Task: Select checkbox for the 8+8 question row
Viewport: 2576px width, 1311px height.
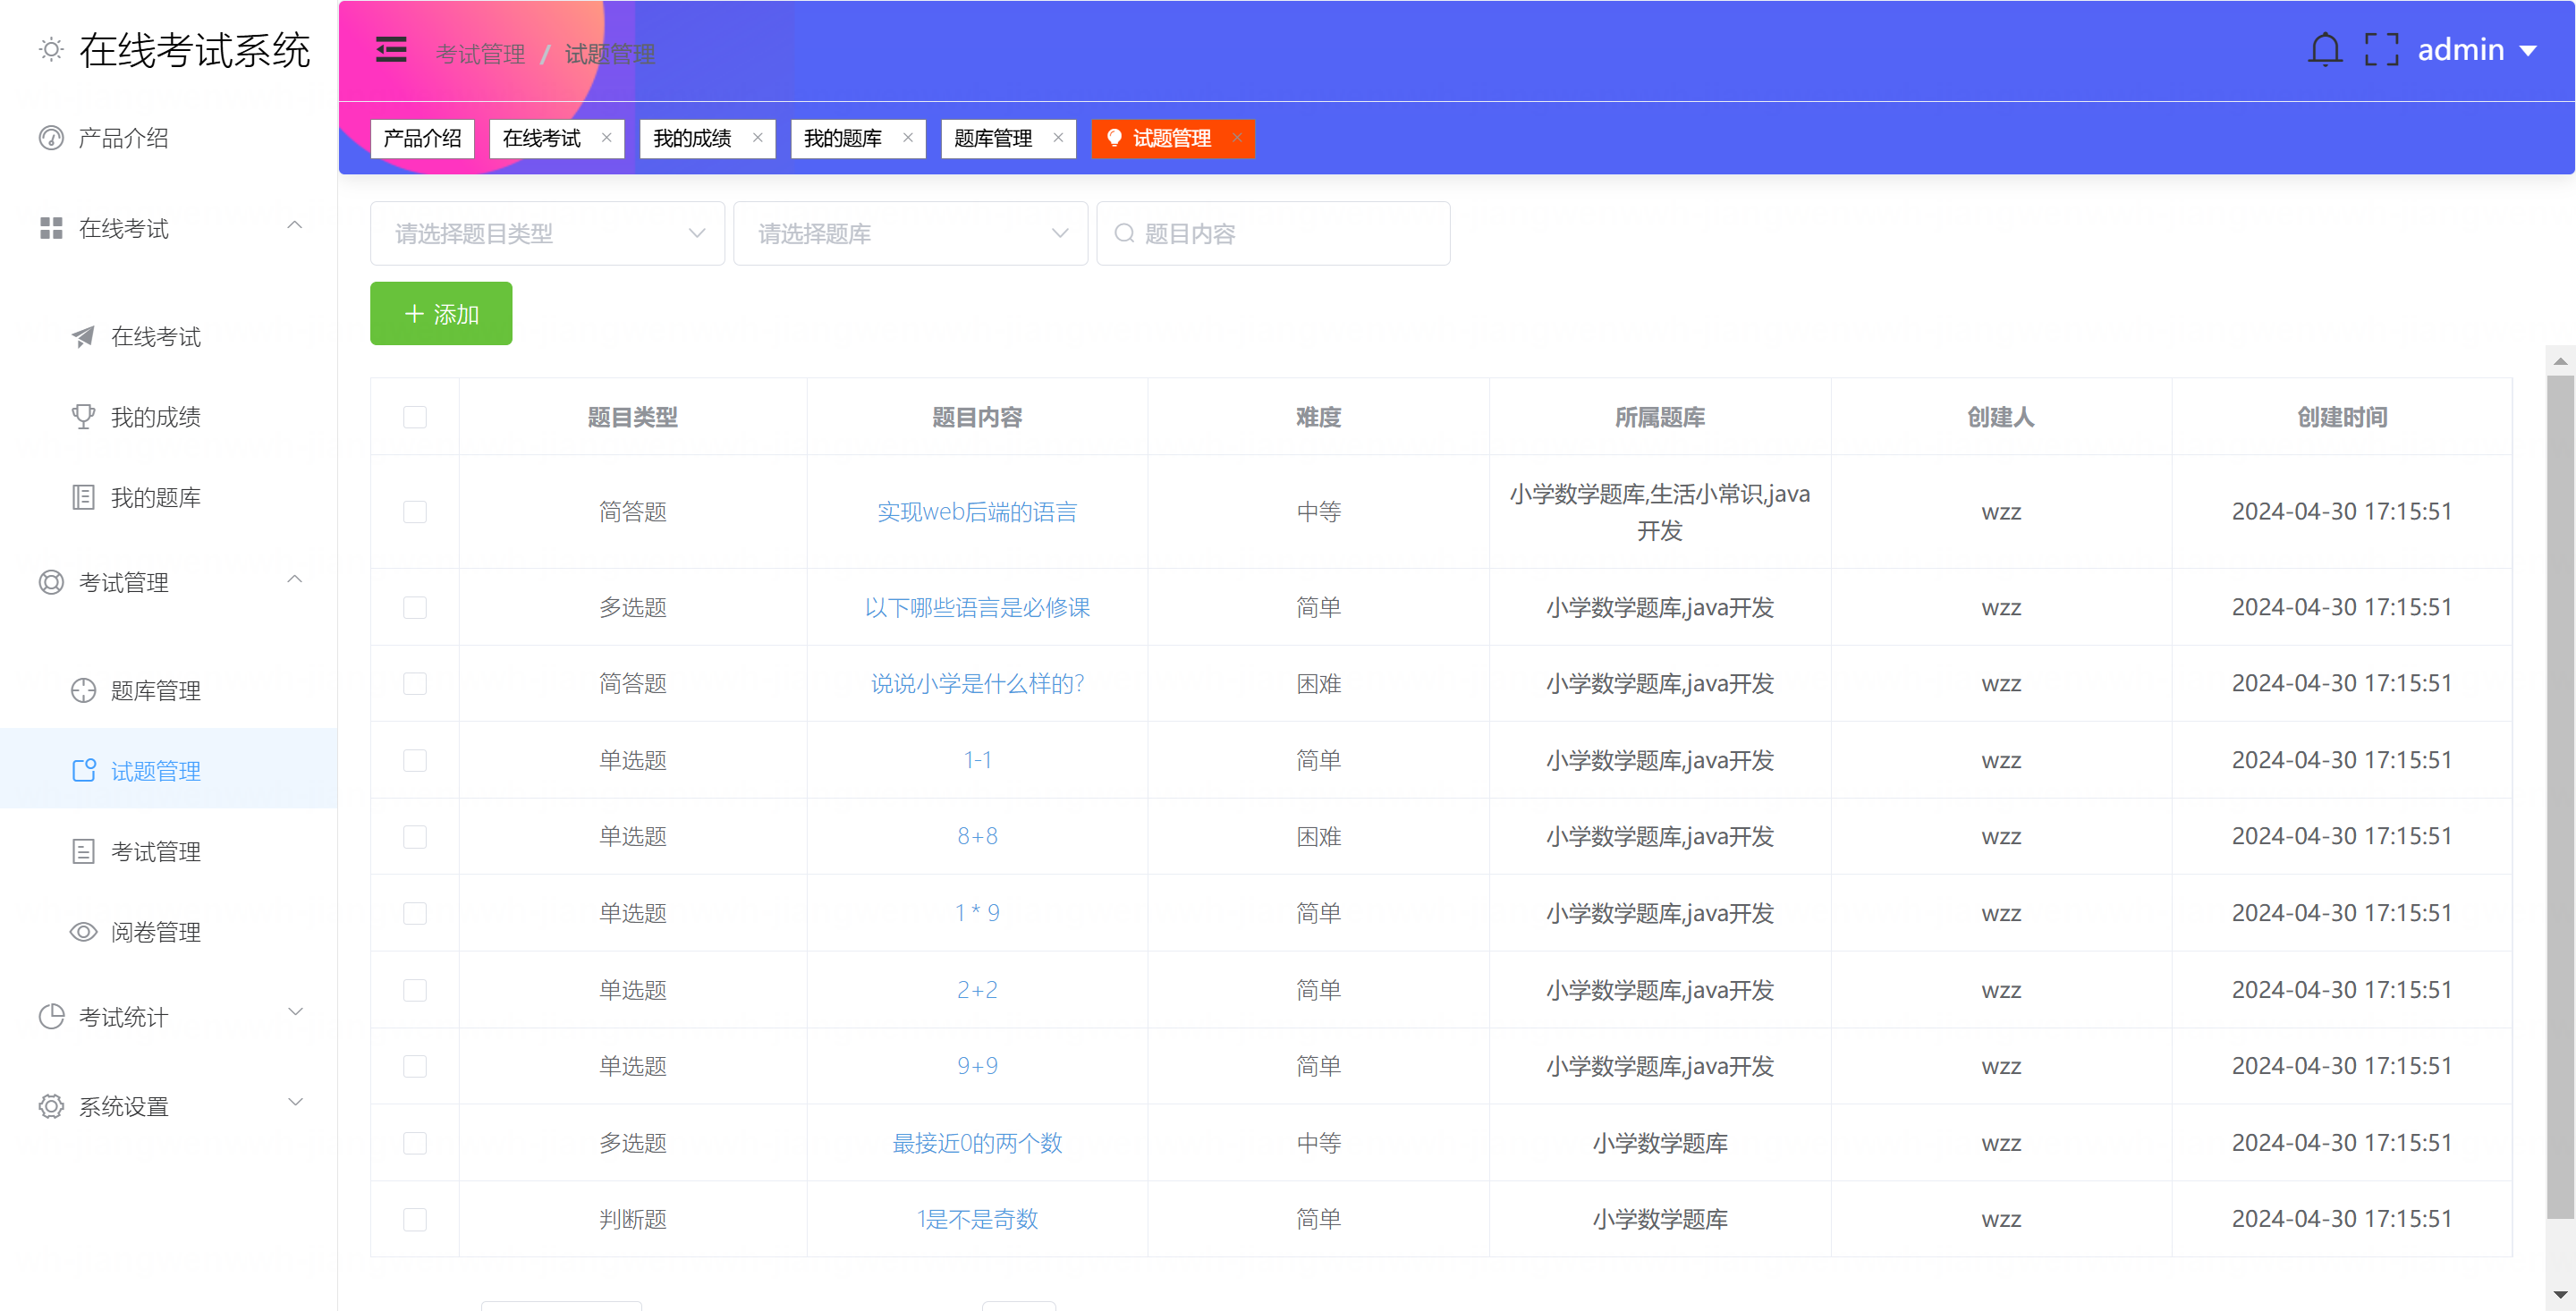Action: coord(415,837)
